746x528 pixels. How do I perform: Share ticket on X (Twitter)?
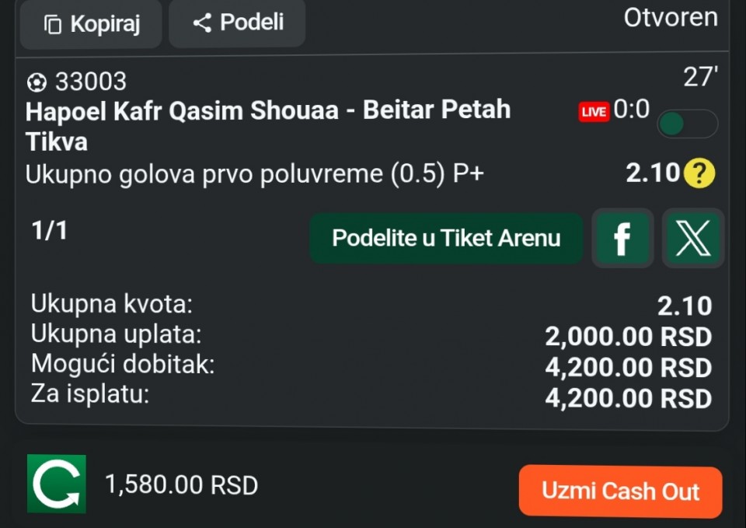pyautogui.click(x=692, y=238)
